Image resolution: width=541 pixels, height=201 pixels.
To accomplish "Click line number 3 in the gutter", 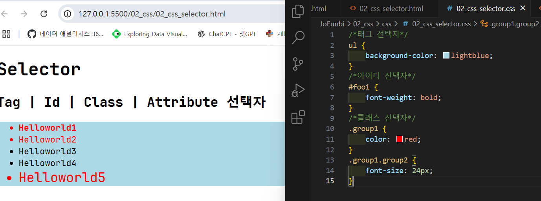I will 332,55.
